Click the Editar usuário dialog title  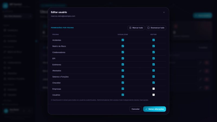coord(59,12)
